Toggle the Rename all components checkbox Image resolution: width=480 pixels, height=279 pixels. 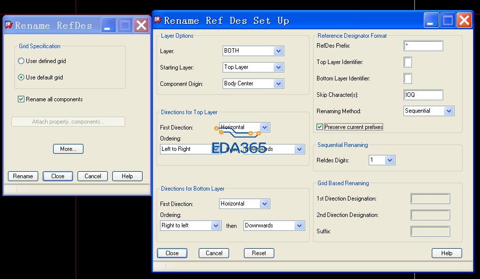point(21,99)
